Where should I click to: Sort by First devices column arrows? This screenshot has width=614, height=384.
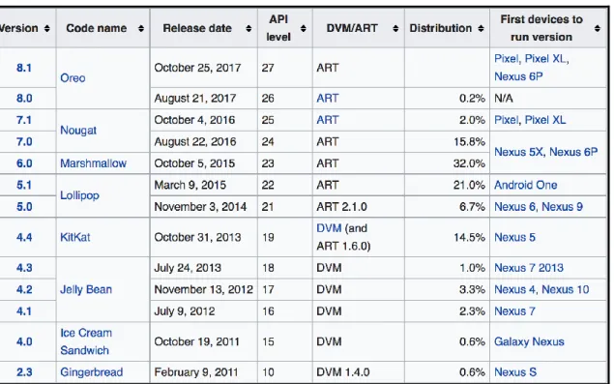(598, 29)
